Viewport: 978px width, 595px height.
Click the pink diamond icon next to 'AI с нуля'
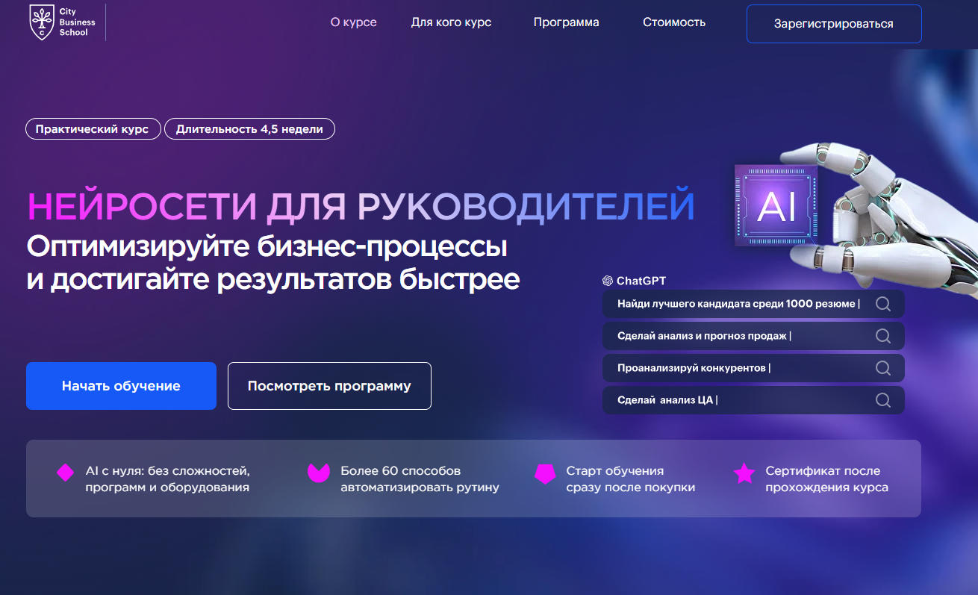coord(66,473)
